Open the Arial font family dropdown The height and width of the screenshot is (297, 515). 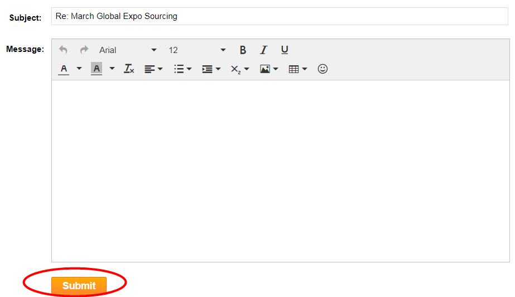tap(128, 50)
